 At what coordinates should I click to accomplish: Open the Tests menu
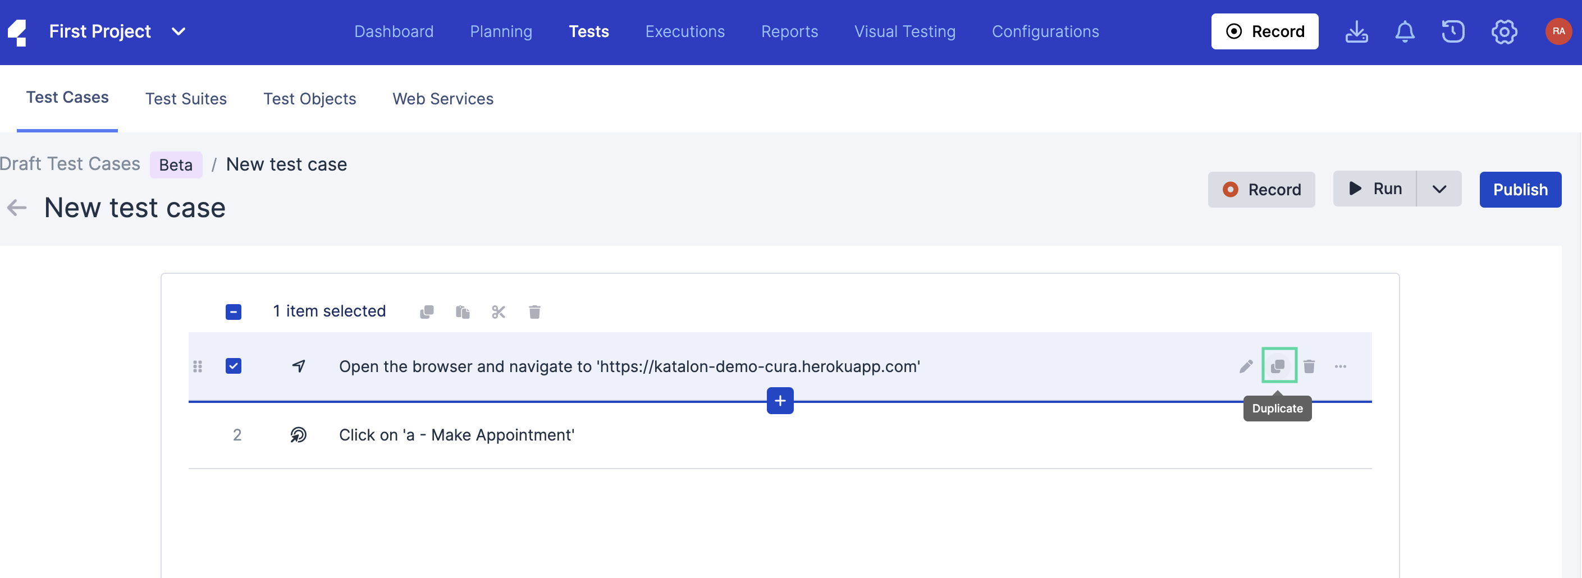(x=588, y=31)
